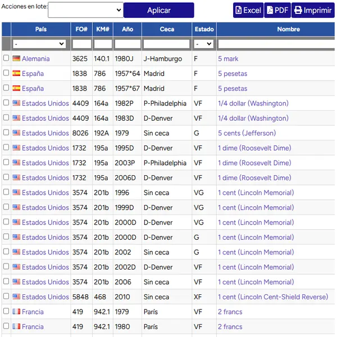Click the US flag in the 1979 Jefferson row
This screenshot has width=337, height=337.
click(16, 133)
